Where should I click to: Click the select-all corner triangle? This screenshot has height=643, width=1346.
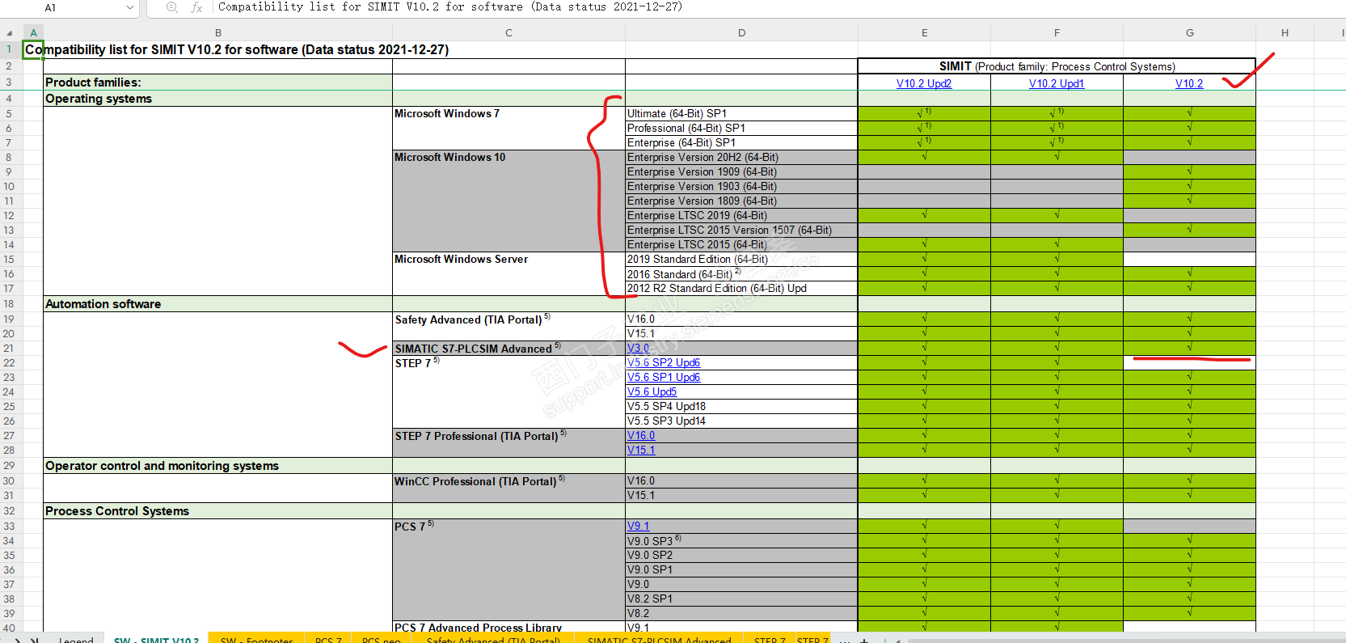coord(10,33)
